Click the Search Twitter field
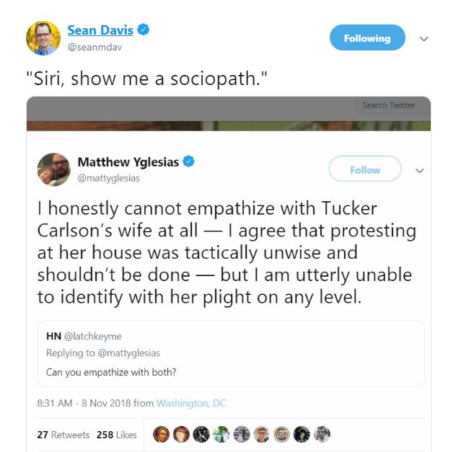This screenshot has height=452, width=456. coord(388,105)
